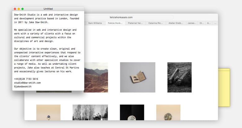Open the mountain landscape photo thumbnail
The image size is (242, 128).
(96, 77)
